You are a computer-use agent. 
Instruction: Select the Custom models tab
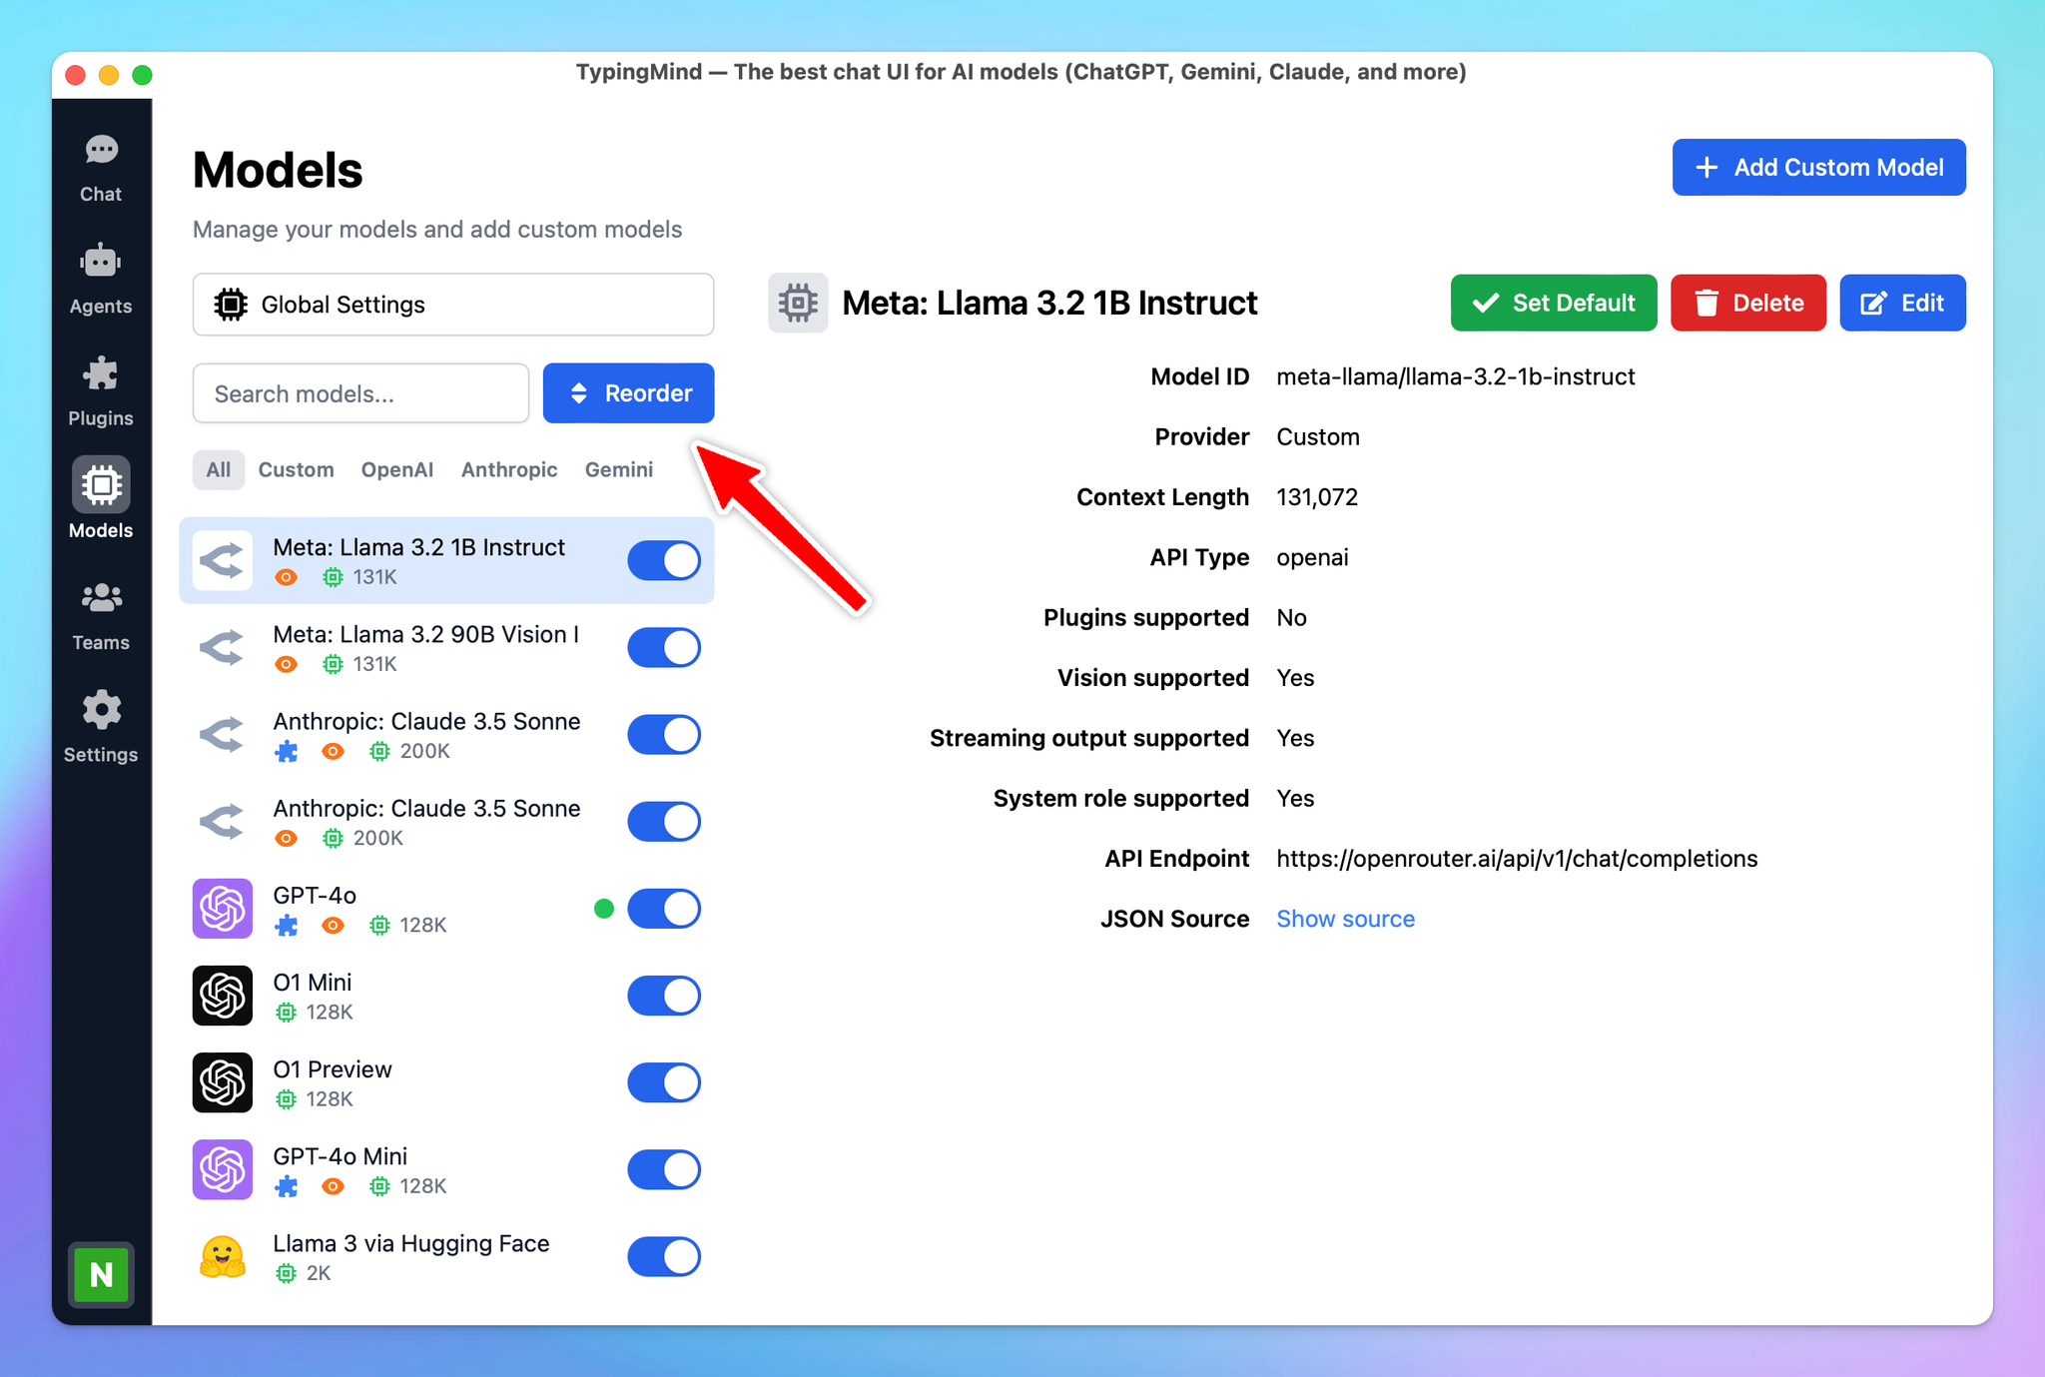coord(295,468)
